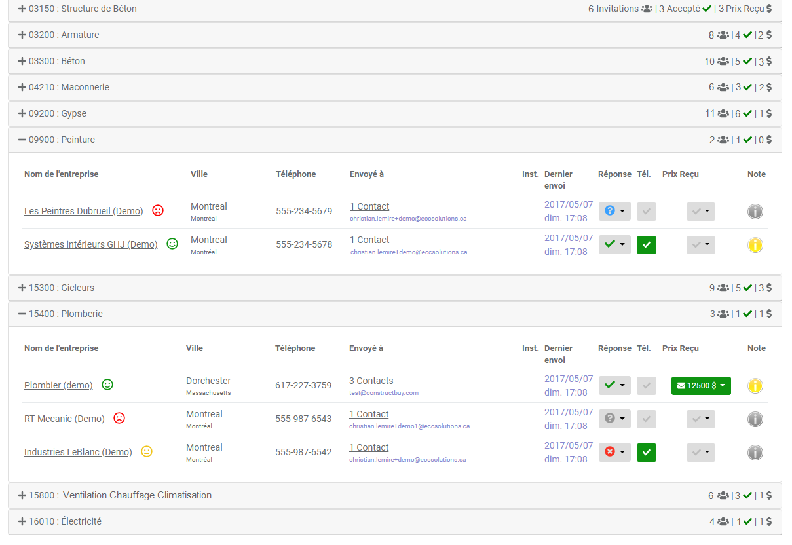The width and height of the screenshot is (792, 545).
Task: Open red-X Réponse dropdown for Industries LeBlanc
Action: click(614, 452)
